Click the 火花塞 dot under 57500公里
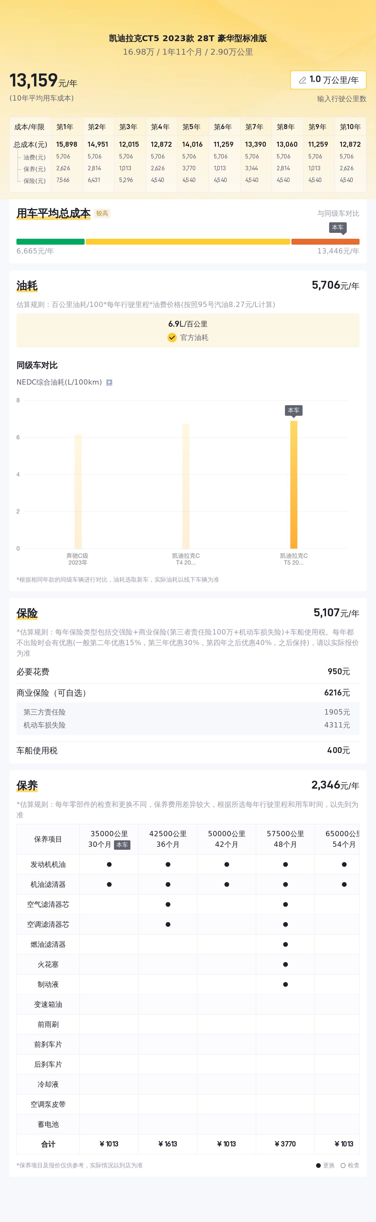The width and height of the screenshot is (376, 1222). [286, 964]
